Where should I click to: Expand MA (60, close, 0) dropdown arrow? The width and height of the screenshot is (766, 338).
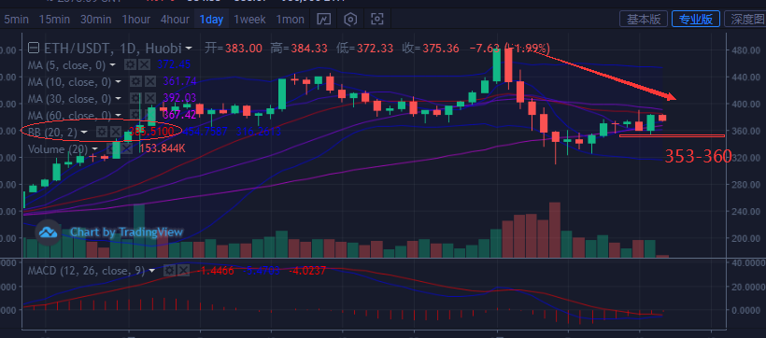[x=119, y=116]
